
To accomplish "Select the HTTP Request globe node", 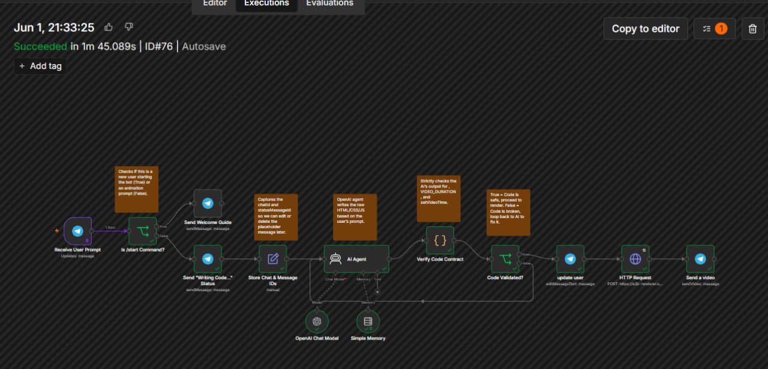I will pyautogui.click(x=635, y=259).
